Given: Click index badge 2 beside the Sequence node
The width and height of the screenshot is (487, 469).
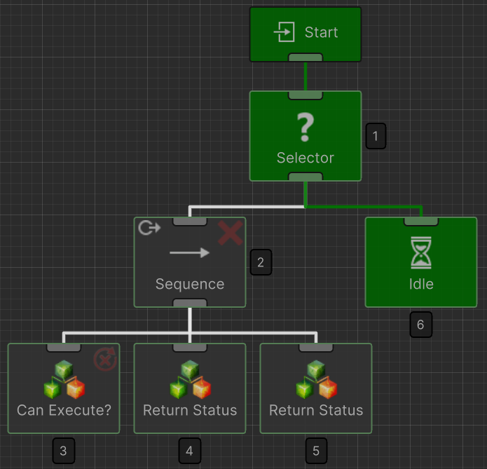Looking at the screenshot, I should click(261, 262).
